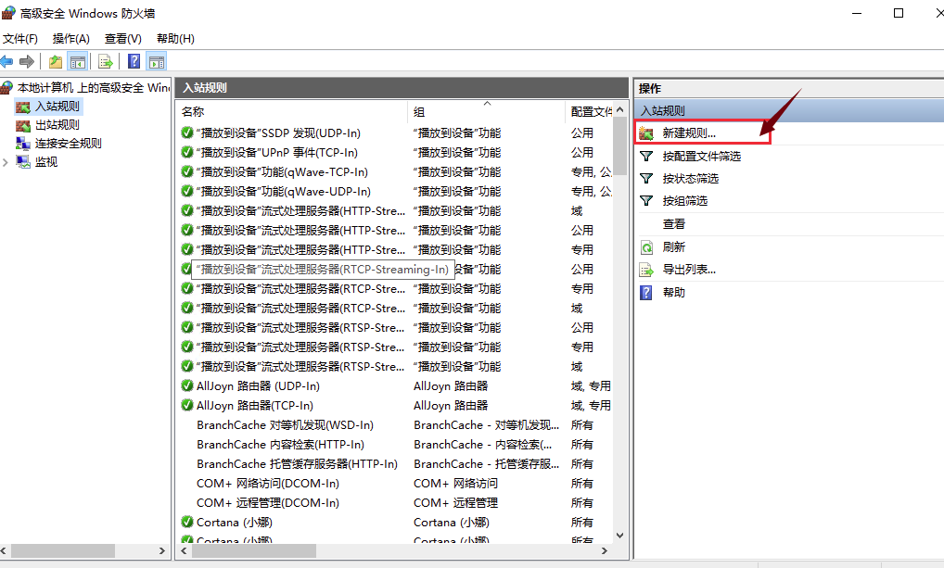Open the 操作(A) menu

click(71, 39)
